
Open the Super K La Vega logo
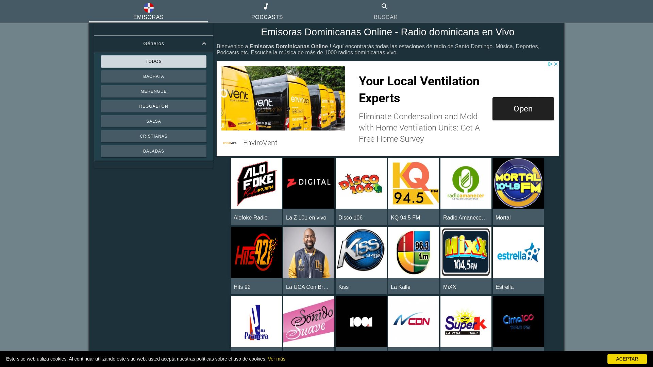466,322
